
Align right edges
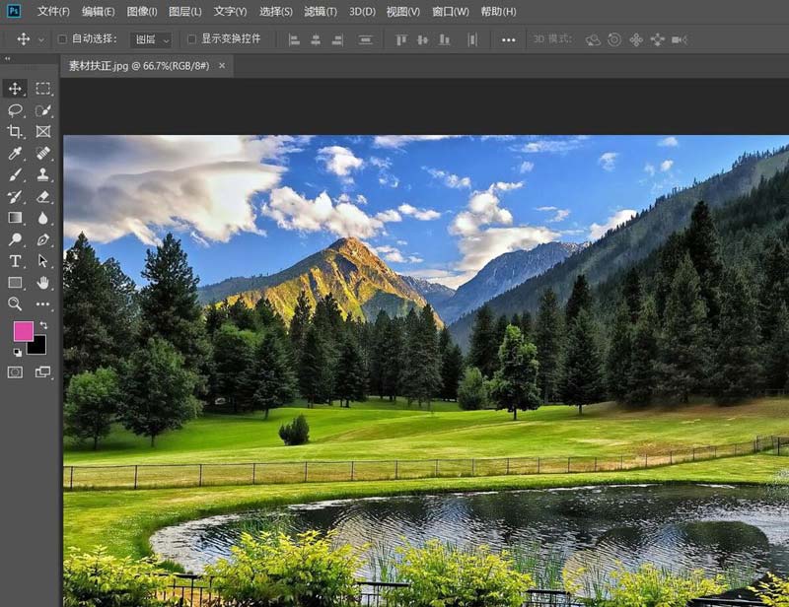(x=337, y=39)
